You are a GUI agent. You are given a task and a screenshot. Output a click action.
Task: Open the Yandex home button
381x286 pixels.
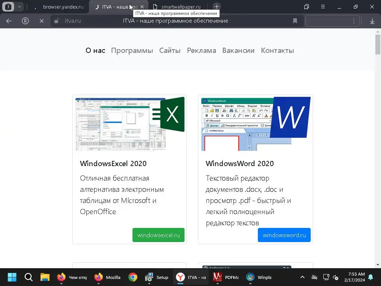(25, 21)
